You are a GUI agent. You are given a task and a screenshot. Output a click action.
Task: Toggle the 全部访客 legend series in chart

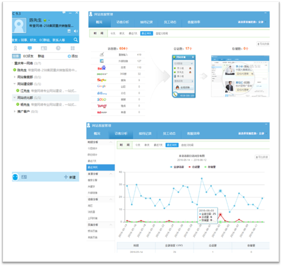[177, 167]
